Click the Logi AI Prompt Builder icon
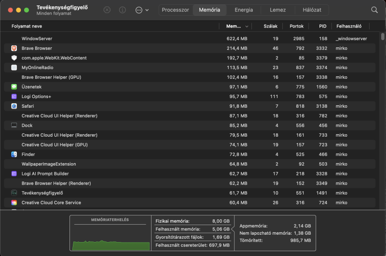Screen dimensions: 386x256 pos(14,174)
